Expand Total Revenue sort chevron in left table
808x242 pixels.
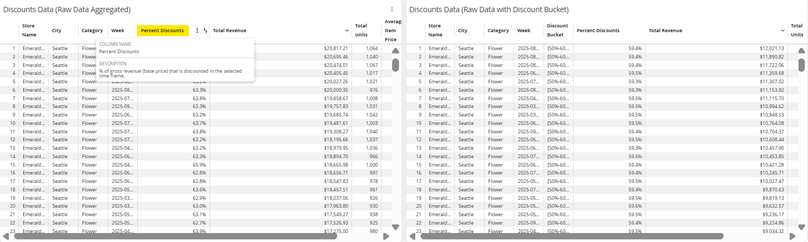point(347,31)
